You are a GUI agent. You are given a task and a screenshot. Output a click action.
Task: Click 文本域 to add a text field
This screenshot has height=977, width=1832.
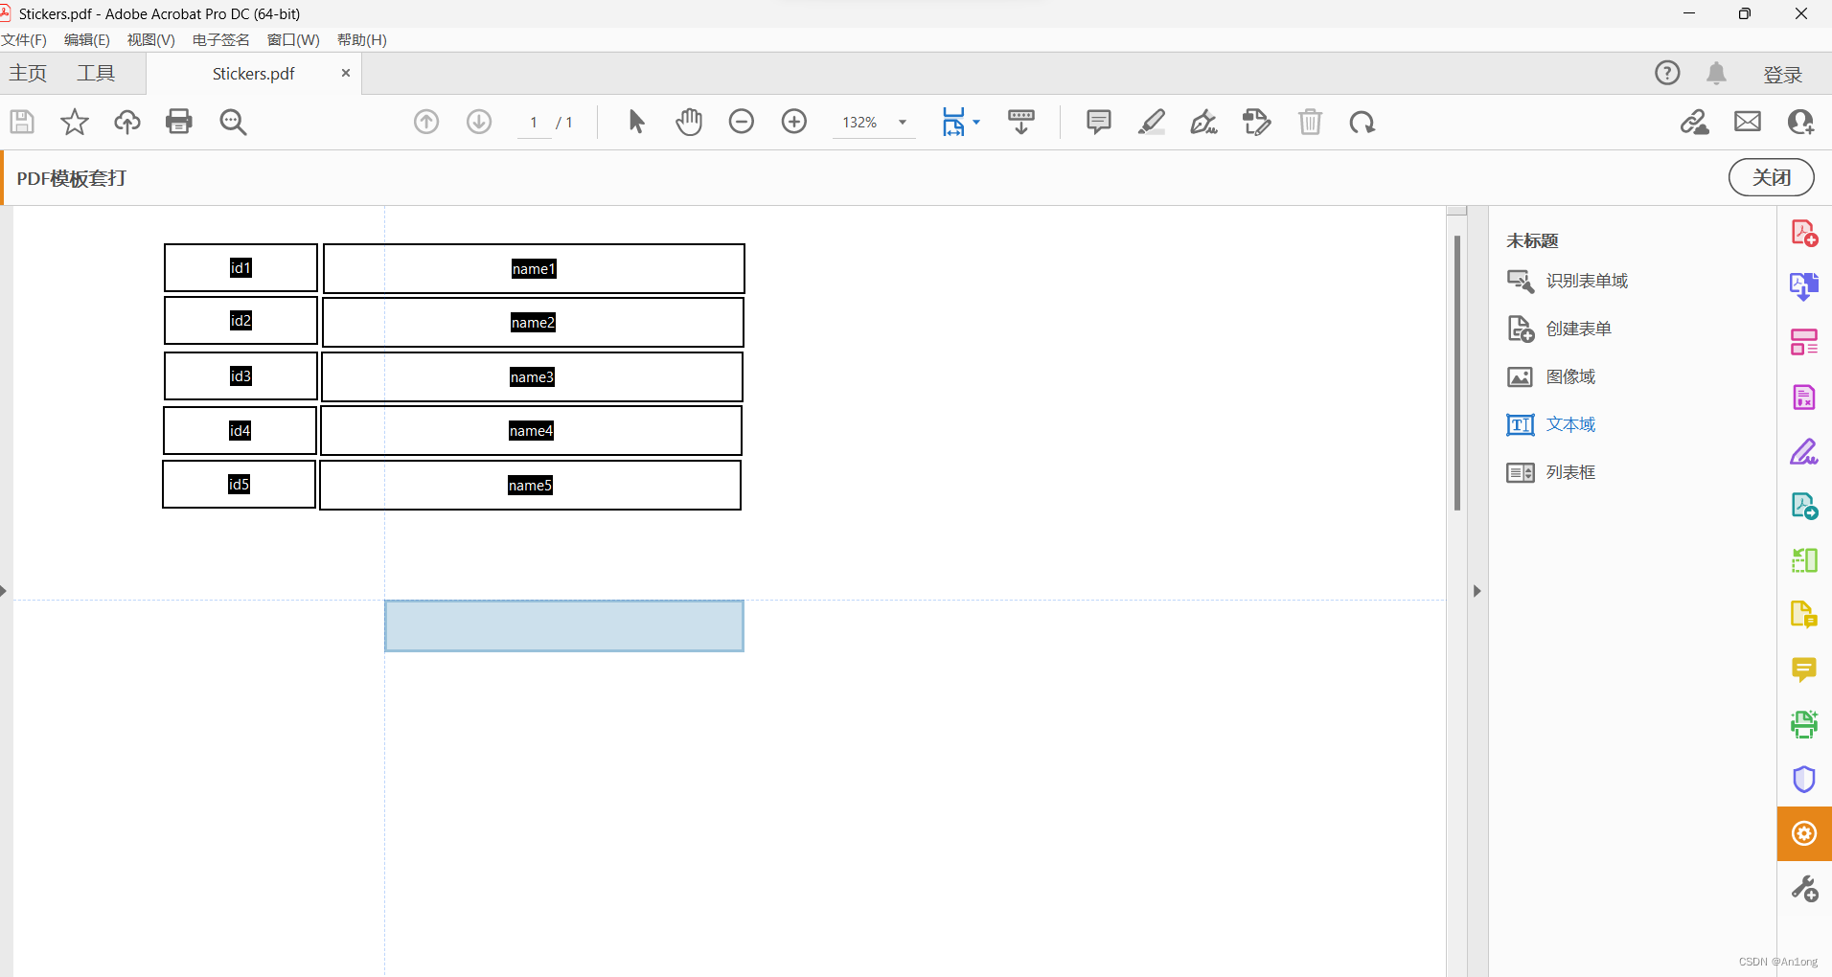coord(1570,424)
